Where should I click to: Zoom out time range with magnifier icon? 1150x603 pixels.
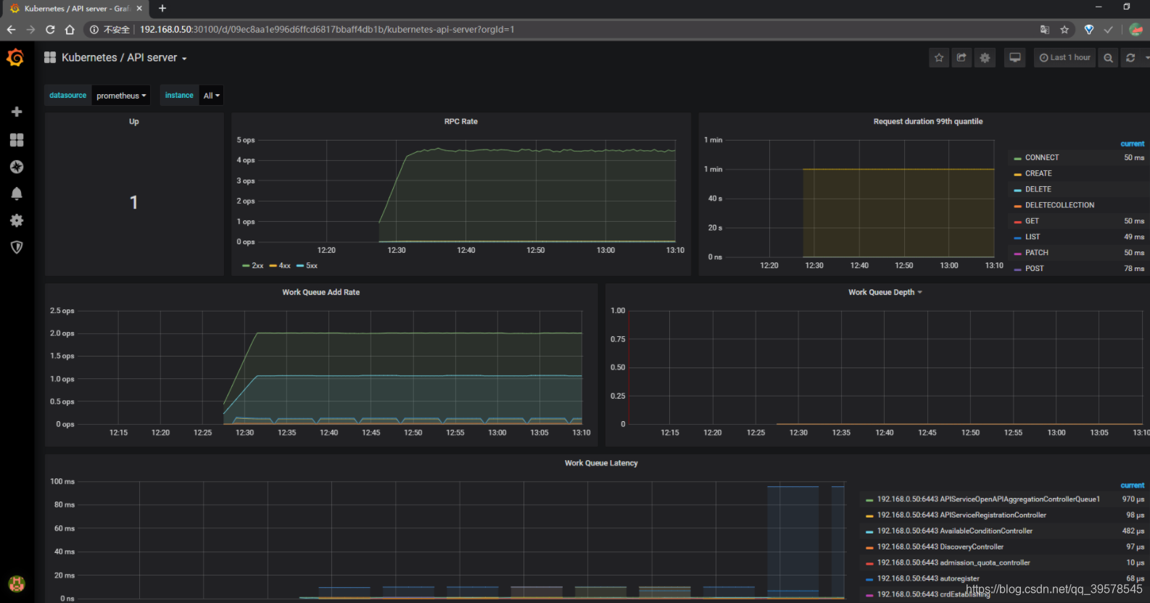pyautogui.click(x=1108, y=57)
